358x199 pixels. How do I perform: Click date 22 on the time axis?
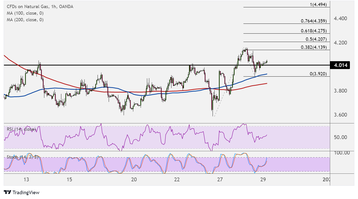click(x=177, y=180)
